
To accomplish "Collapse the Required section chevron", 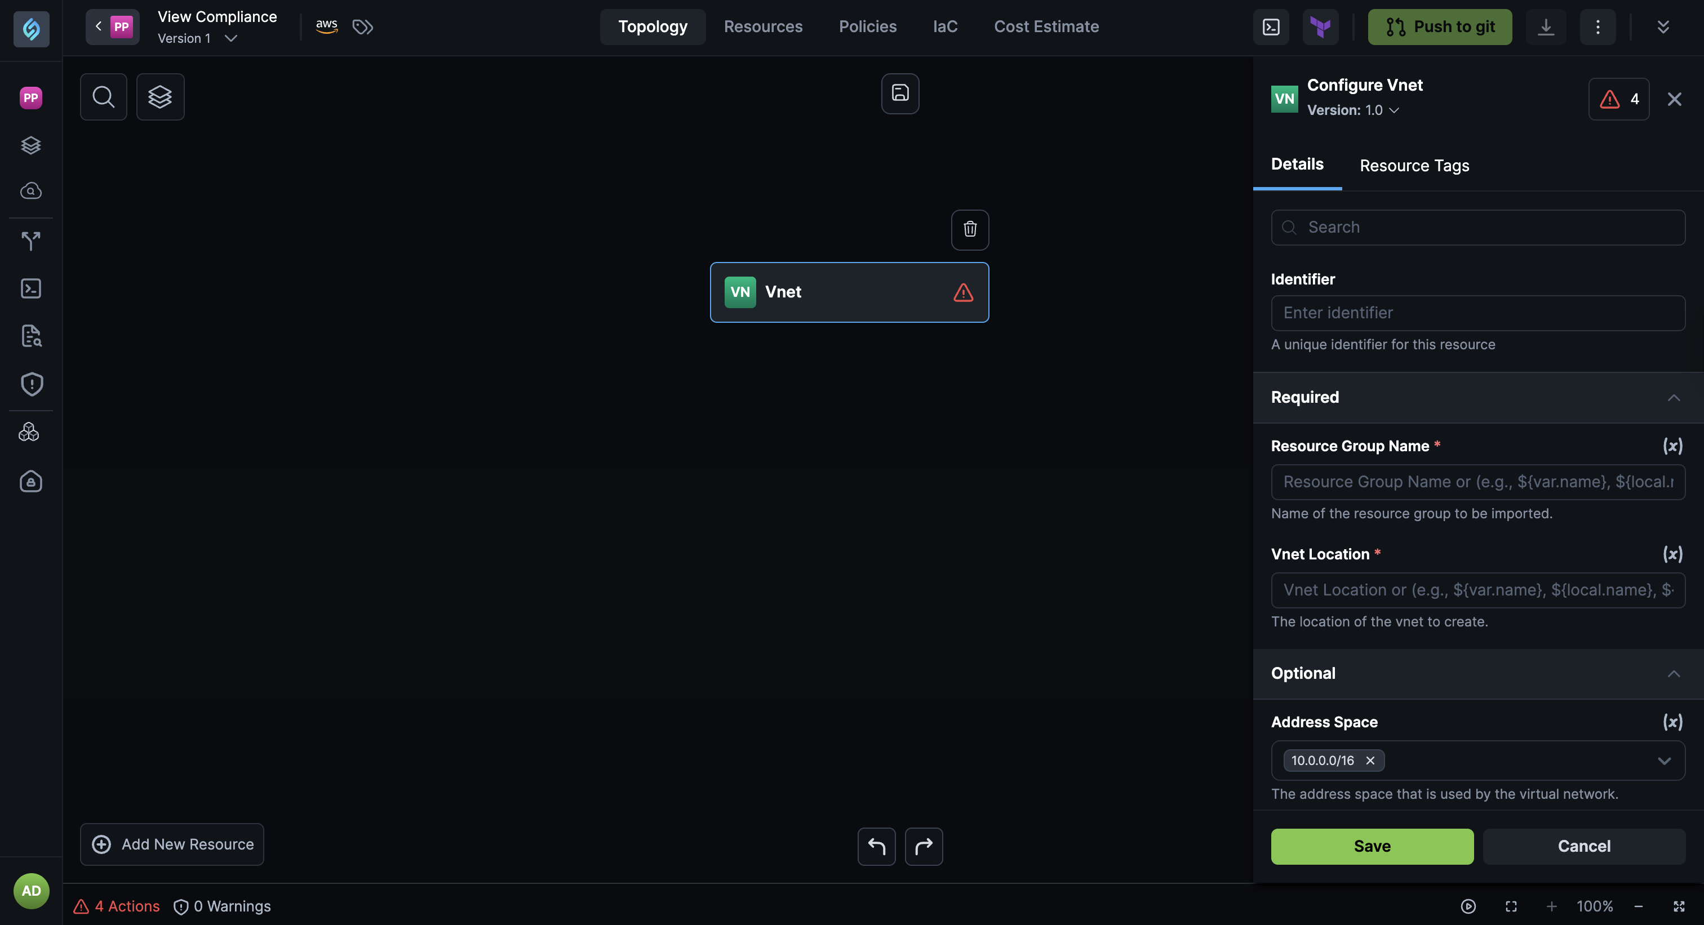I will pos(1674,397).
